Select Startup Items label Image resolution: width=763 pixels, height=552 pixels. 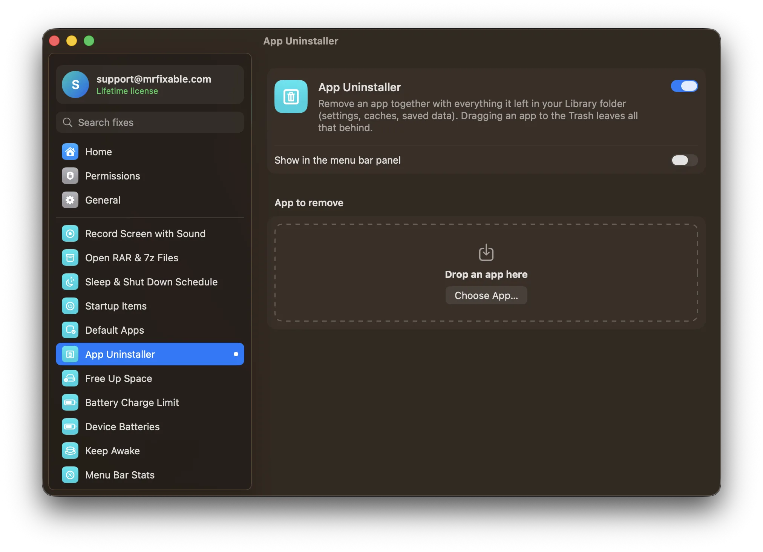(116, 306)
